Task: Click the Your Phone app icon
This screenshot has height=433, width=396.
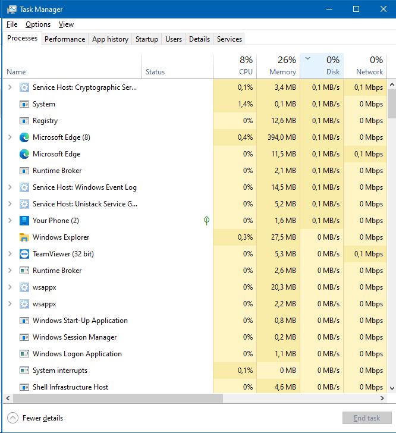Action: (24, 221)
